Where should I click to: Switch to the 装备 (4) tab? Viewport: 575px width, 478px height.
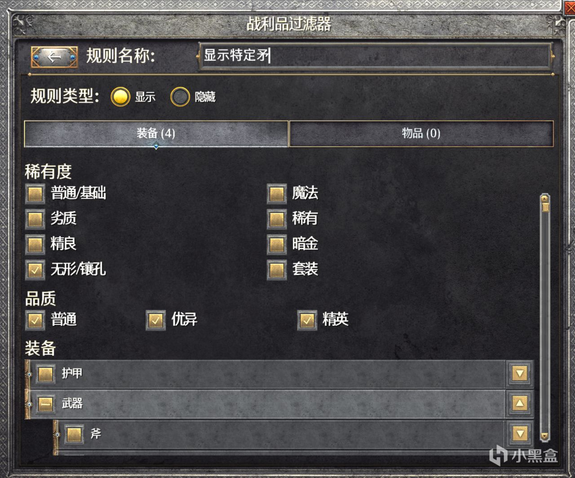156,133
